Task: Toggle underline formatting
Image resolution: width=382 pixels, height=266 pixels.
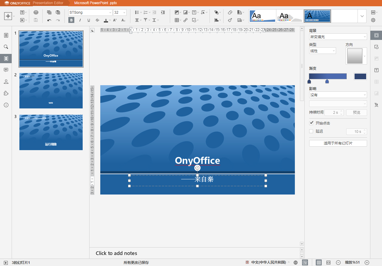Action: point(89,20)
